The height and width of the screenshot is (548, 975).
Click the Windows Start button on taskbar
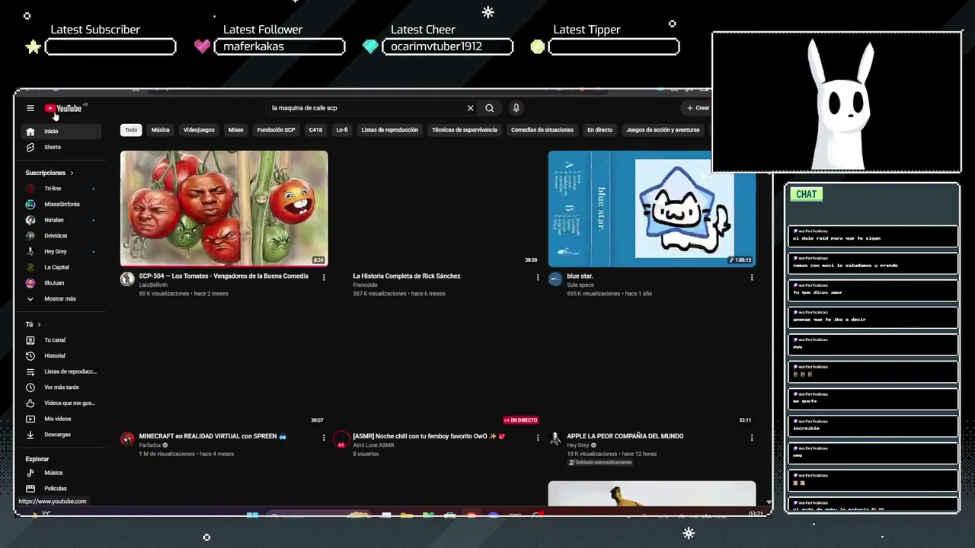252,515
